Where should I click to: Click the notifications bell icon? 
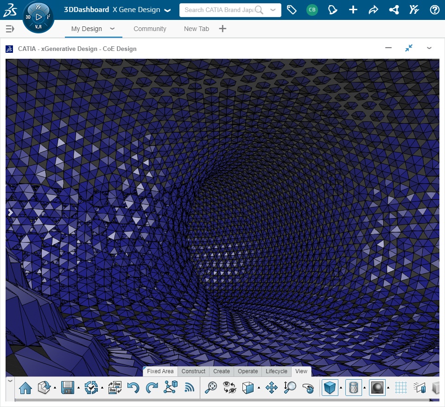click(x=332, y=10)
